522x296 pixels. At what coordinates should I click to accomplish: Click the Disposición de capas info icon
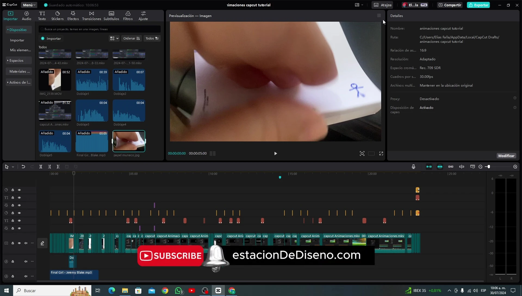[515, 108]
